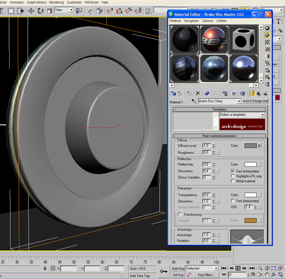Viewport: 285px width, 279px height.
Task: Toggle the Angle Snap icon
Action: [119, 11]
